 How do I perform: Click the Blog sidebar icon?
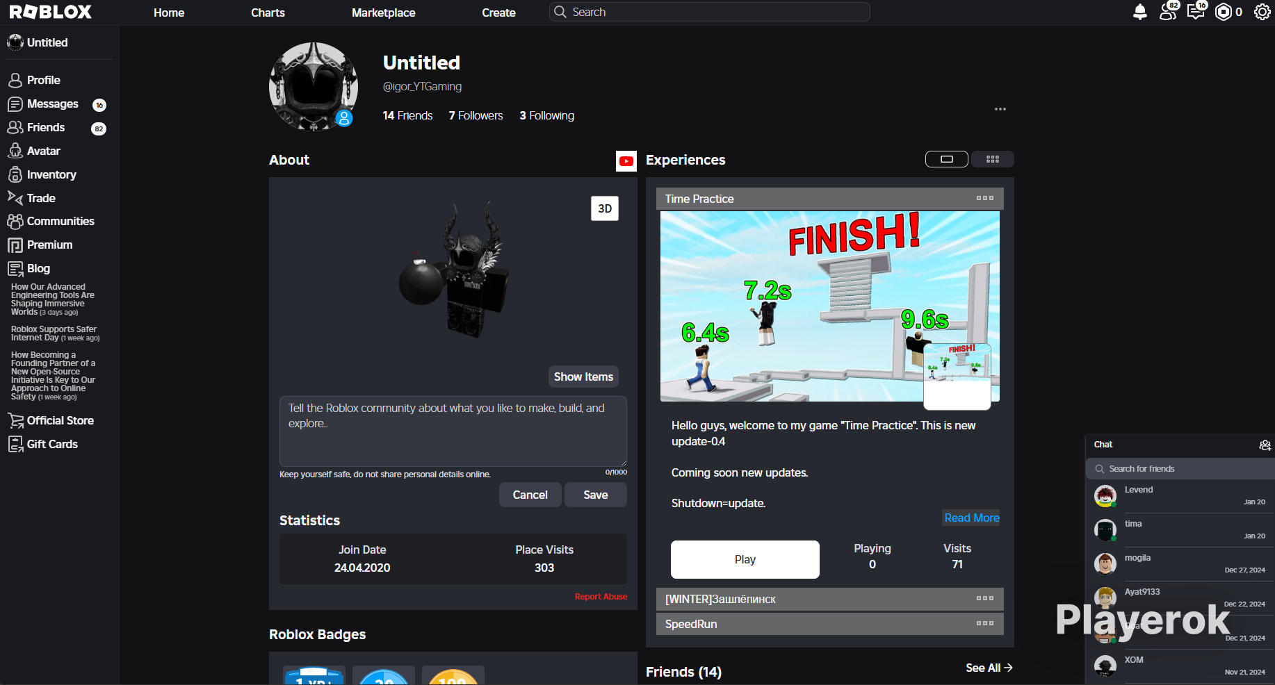tap(15, 269)
